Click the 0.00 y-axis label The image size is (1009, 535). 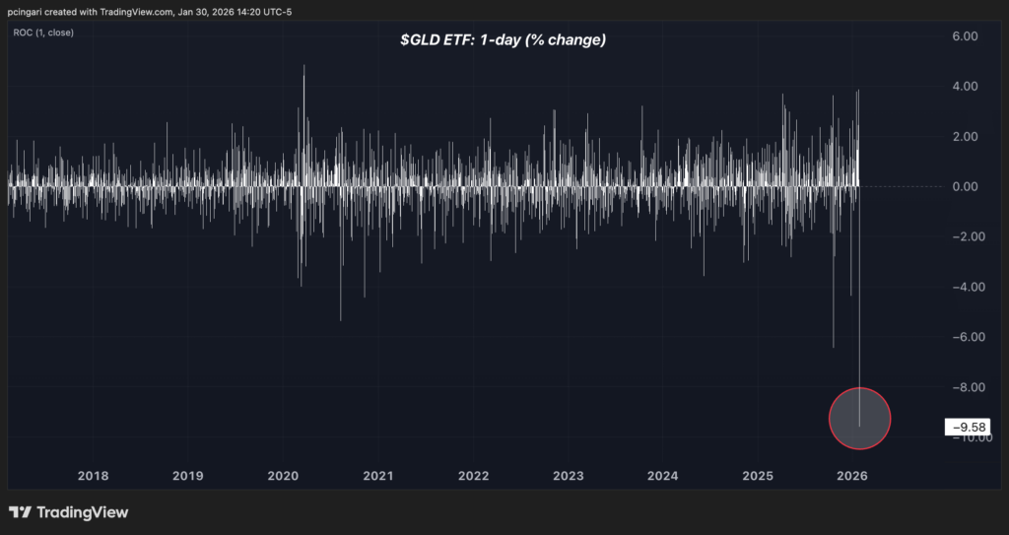[x=964, y=186]
